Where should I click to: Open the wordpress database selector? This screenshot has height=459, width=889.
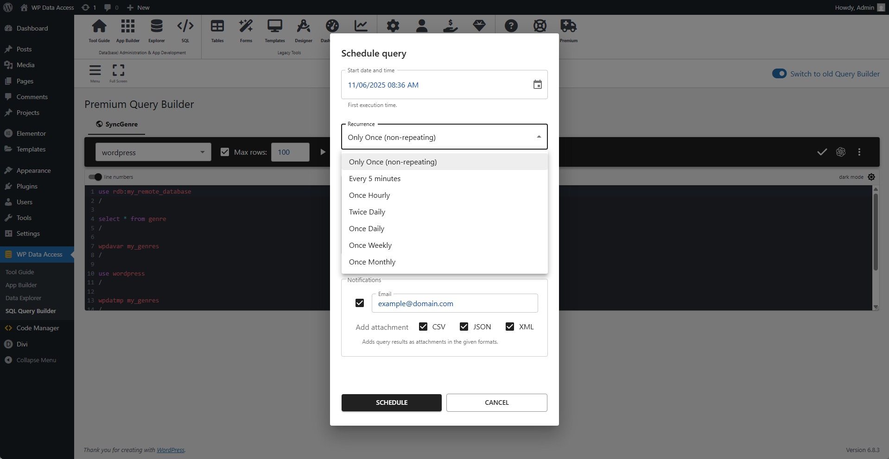pyautogui.click(x=153, y=152)
